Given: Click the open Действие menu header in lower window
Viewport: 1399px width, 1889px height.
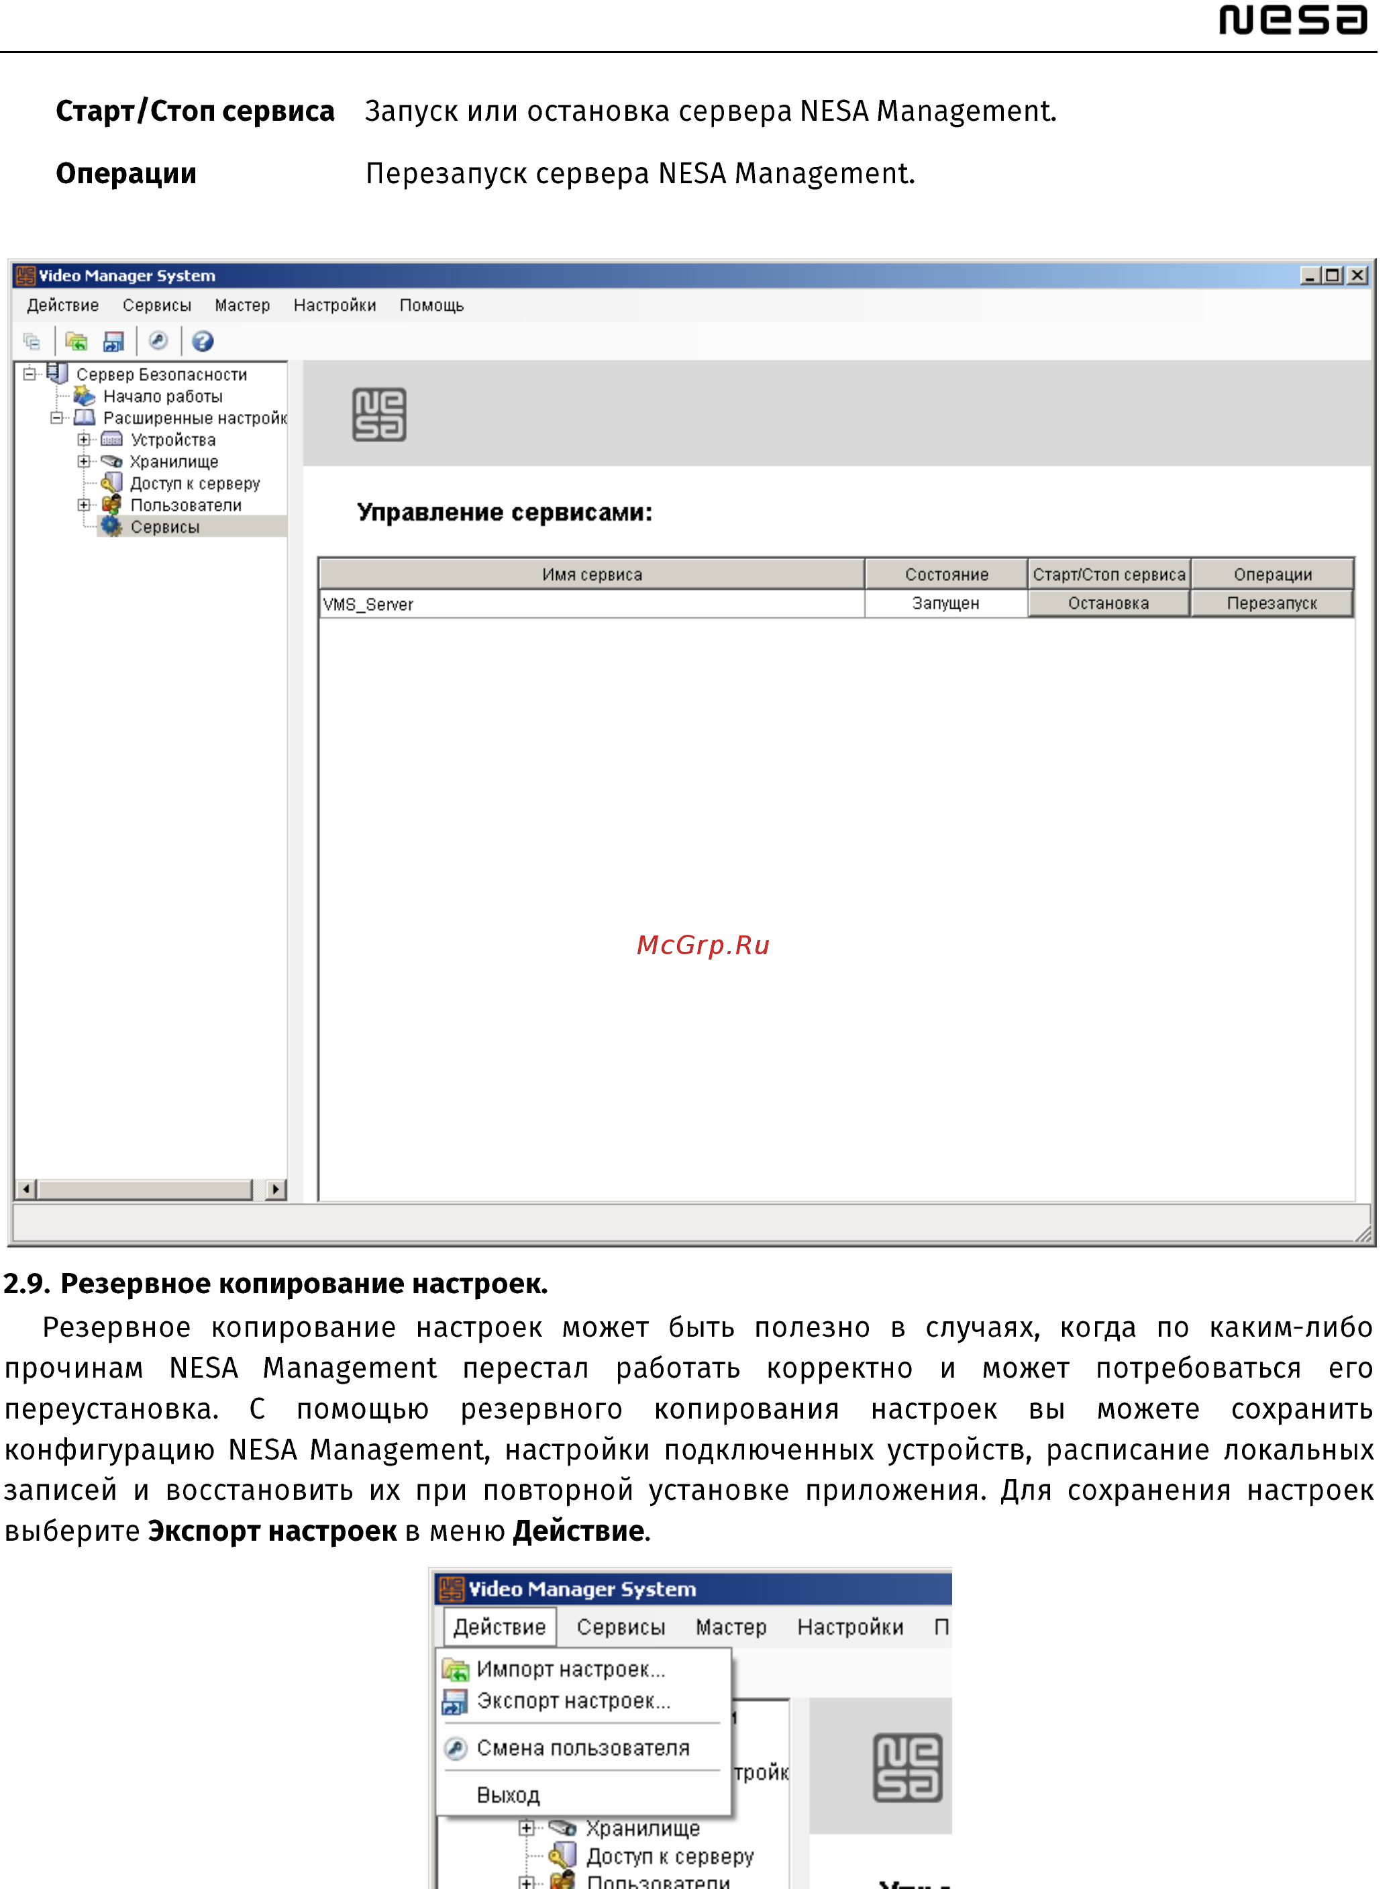Looking at the screenshot, I should pos(500,1627).
